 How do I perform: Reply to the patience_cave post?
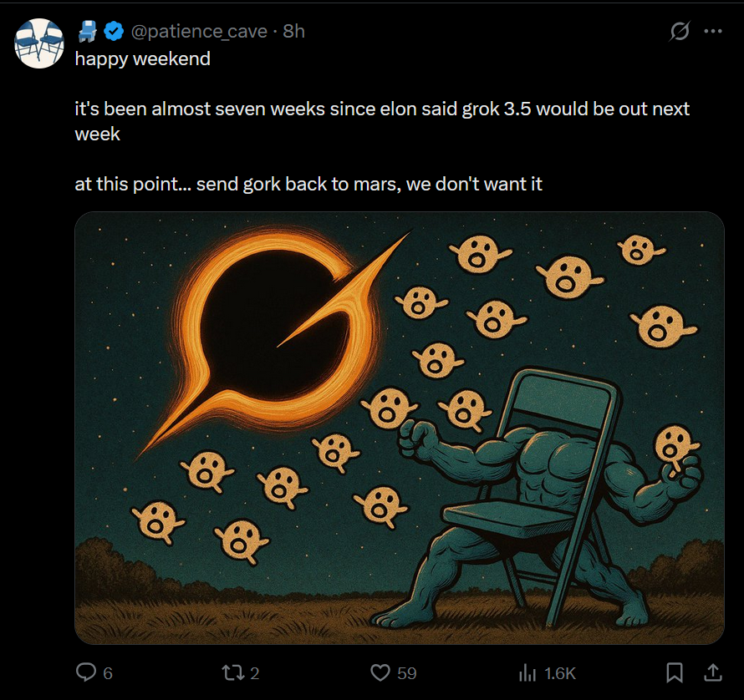[86, 672]
